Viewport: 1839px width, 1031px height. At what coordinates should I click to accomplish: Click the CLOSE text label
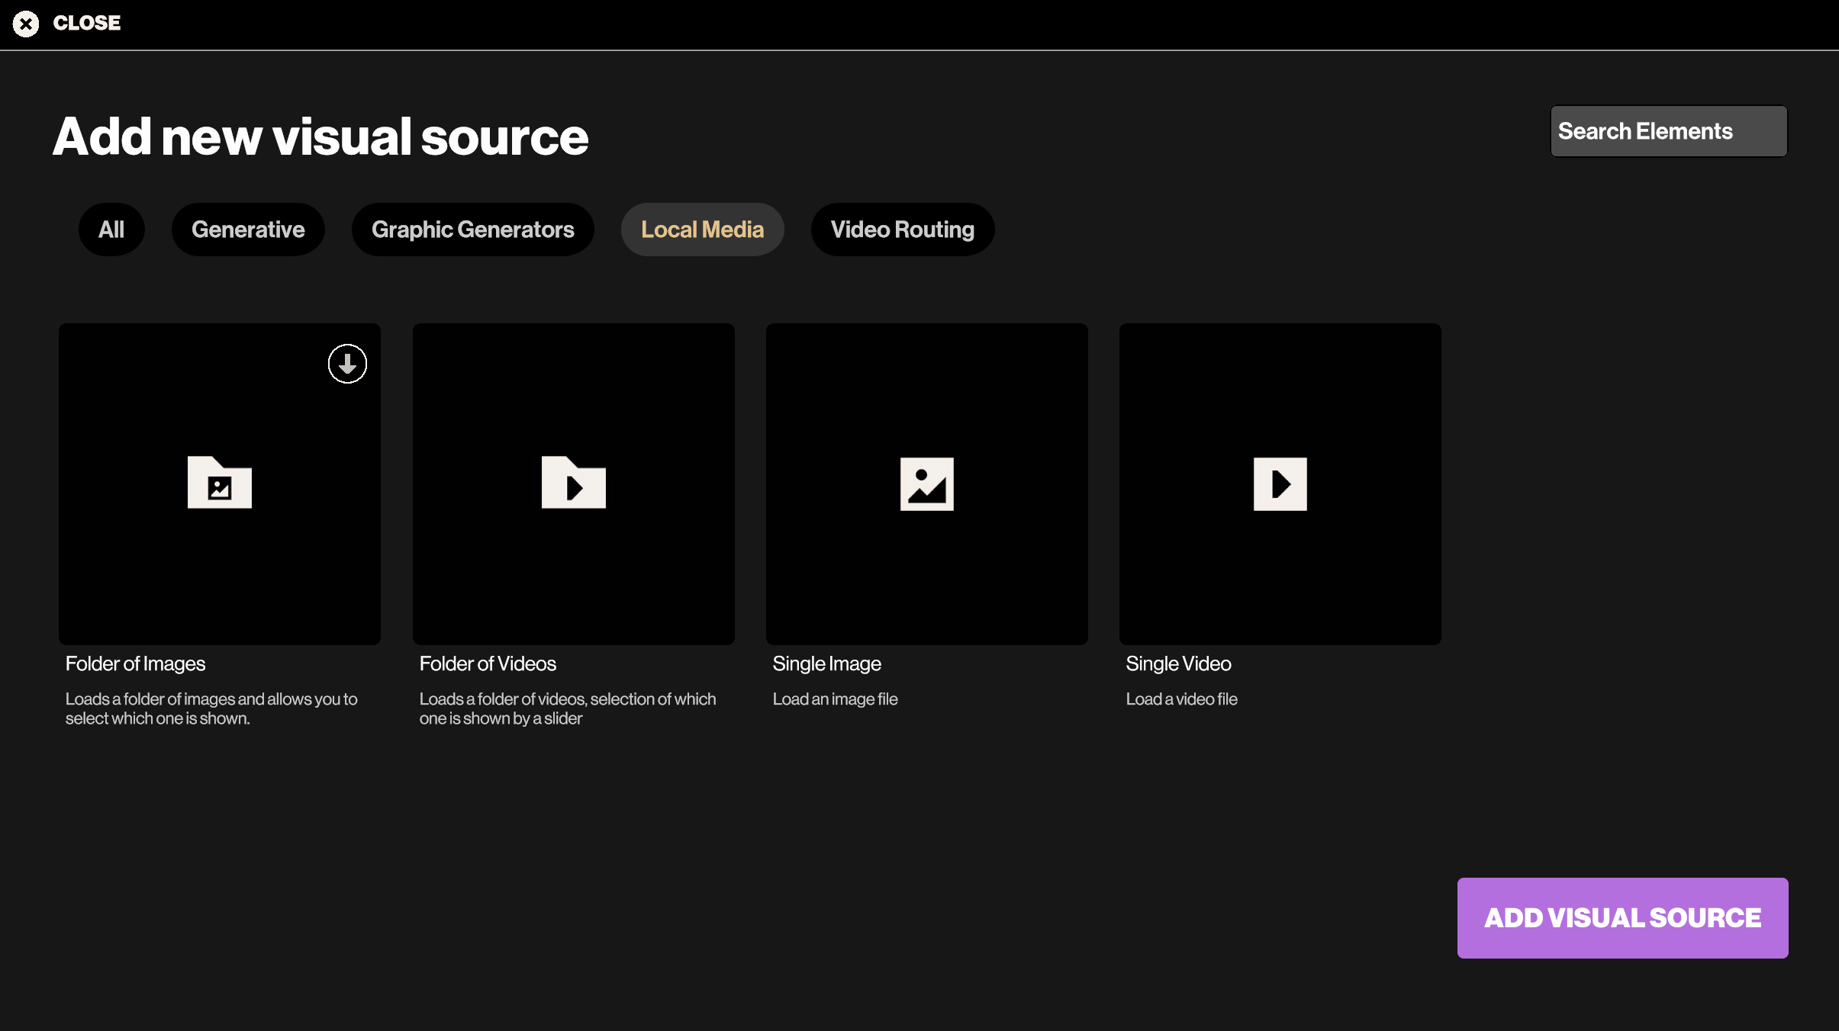coord(87,24)
